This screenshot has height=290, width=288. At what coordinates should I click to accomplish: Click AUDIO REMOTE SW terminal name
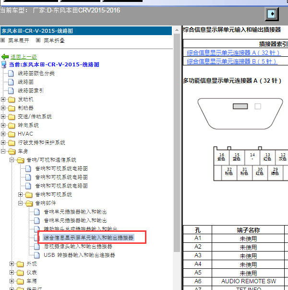249,281
